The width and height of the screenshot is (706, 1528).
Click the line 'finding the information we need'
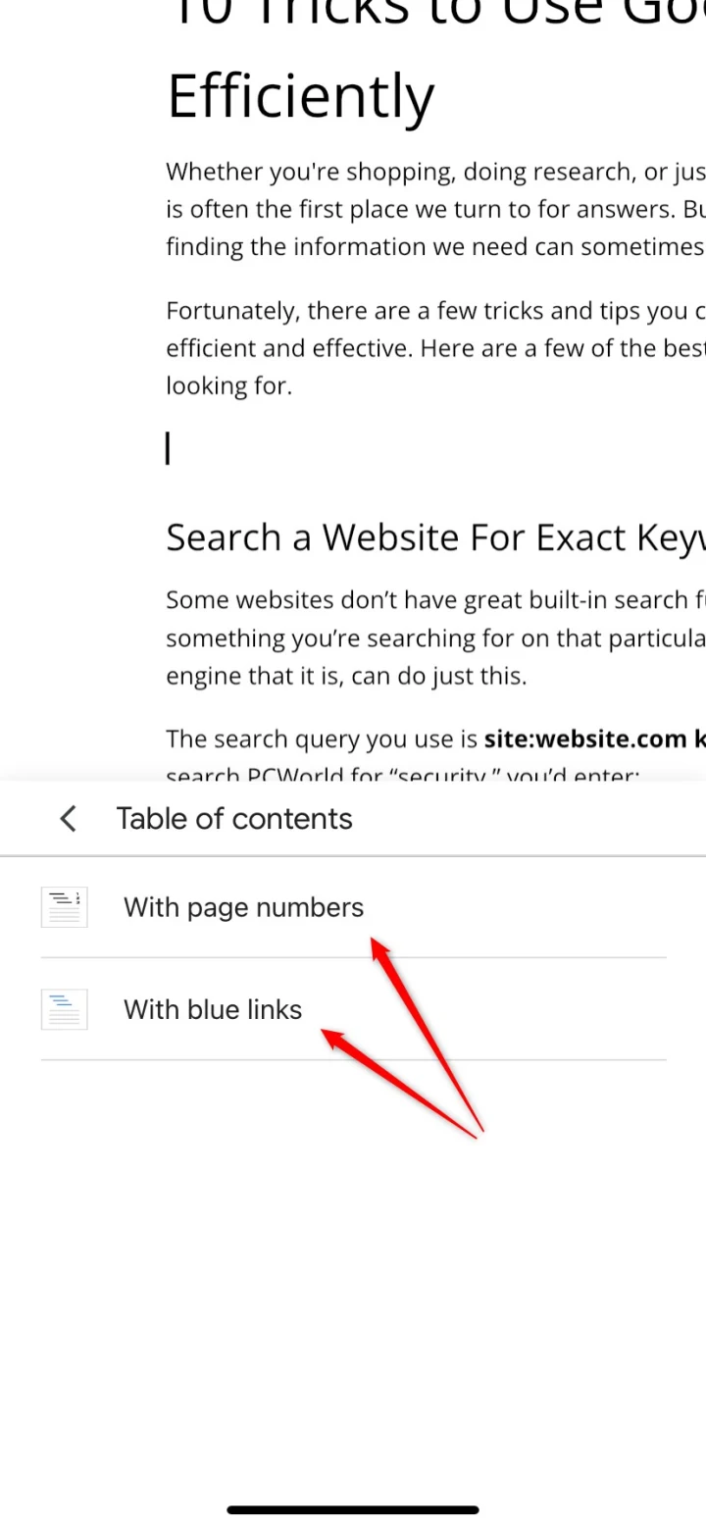[x=431, y=246]
